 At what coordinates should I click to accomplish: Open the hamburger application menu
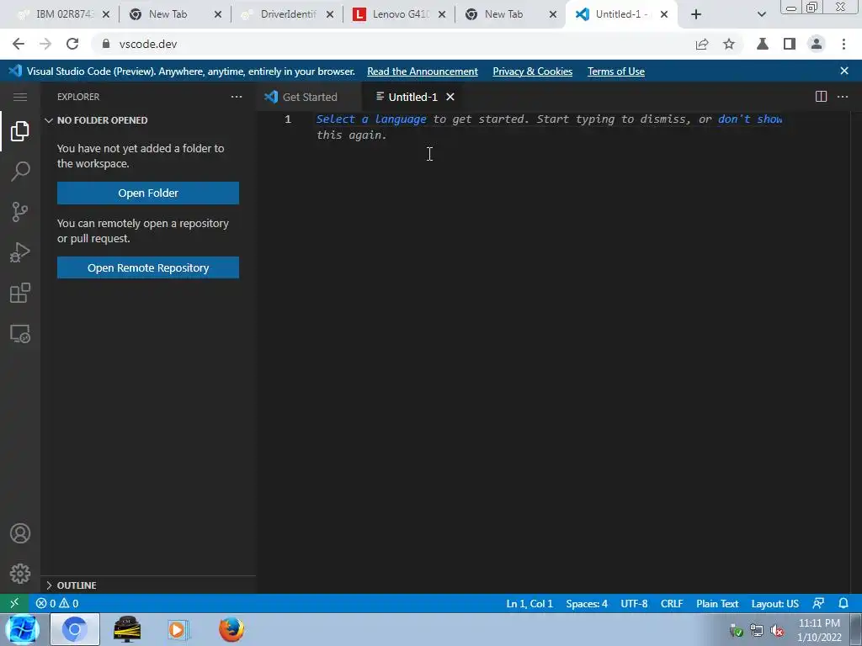pyautogui.click(x=20, y=98)
